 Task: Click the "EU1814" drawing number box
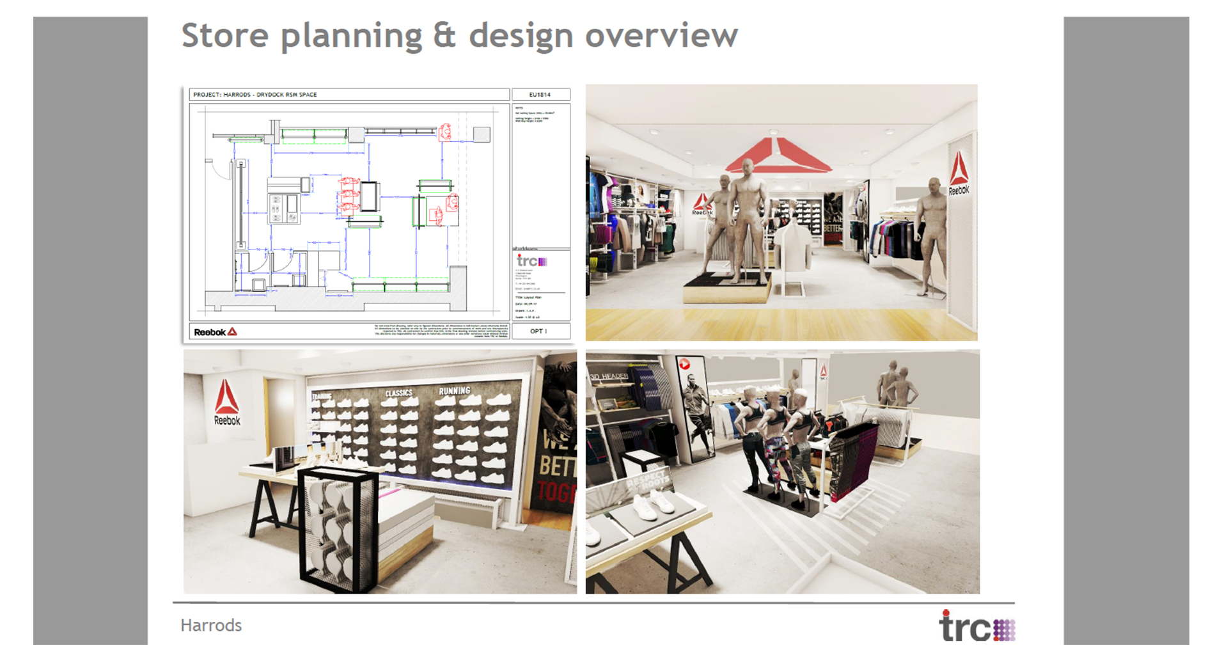pos(540,95)
